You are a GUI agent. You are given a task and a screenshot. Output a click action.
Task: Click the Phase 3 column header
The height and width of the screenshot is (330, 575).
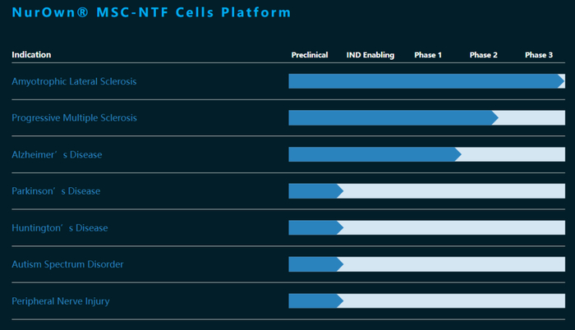(x=539, y=55)
